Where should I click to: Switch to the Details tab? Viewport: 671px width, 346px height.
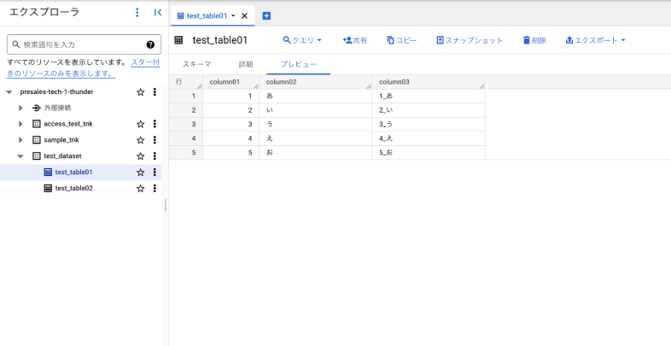(x=245, y=64)
